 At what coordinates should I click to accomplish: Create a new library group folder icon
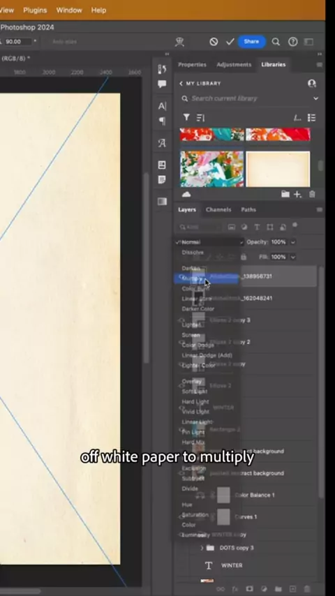[x=285, y=195]
